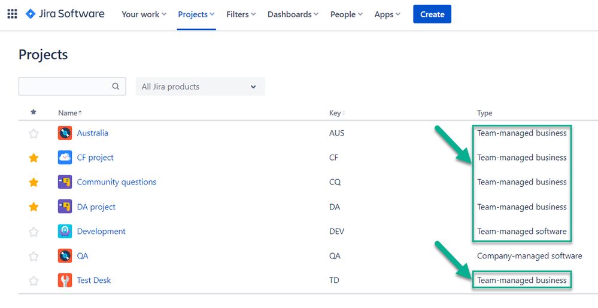Unstar the CF project

pyautogui.click(x=34, y=158)
